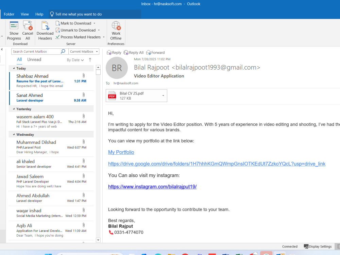Open waqar irshad Social Media Marketing email
This screenshot has height=255, width=340.
51,213
